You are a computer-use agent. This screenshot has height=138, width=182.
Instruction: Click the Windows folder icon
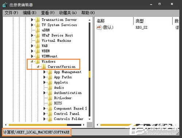point(38,61)
